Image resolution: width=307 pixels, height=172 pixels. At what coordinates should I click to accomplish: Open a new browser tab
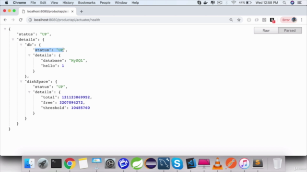point(82,11)
